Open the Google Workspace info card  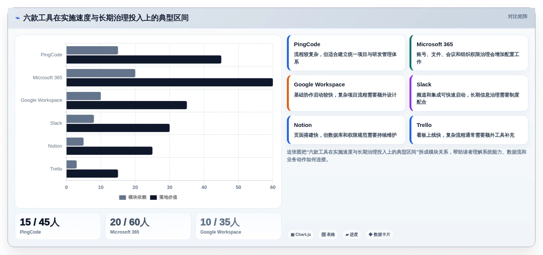pyautogui.click(x=346, y=93)
